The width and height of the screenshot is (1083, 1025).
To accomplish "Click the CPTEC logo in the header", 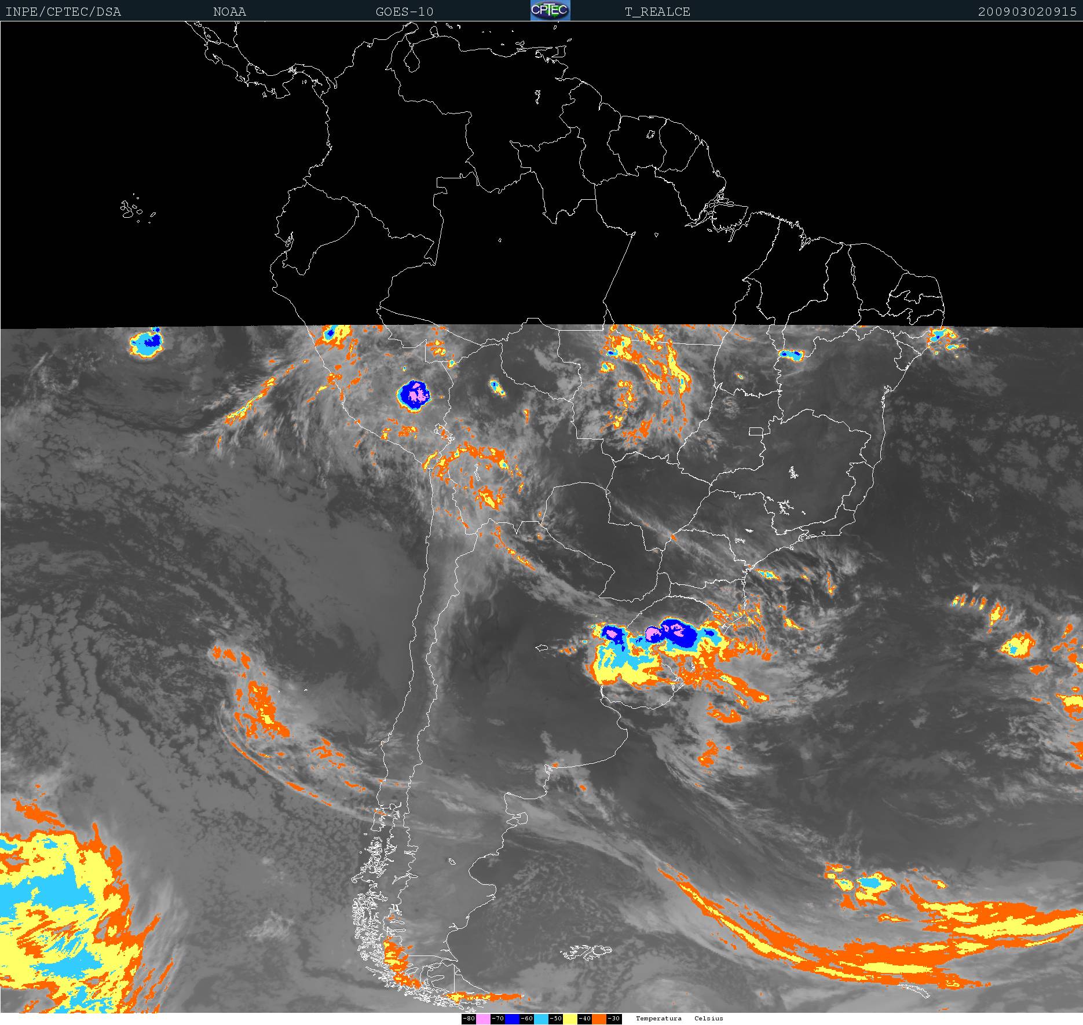I will (x=550, y=10).
